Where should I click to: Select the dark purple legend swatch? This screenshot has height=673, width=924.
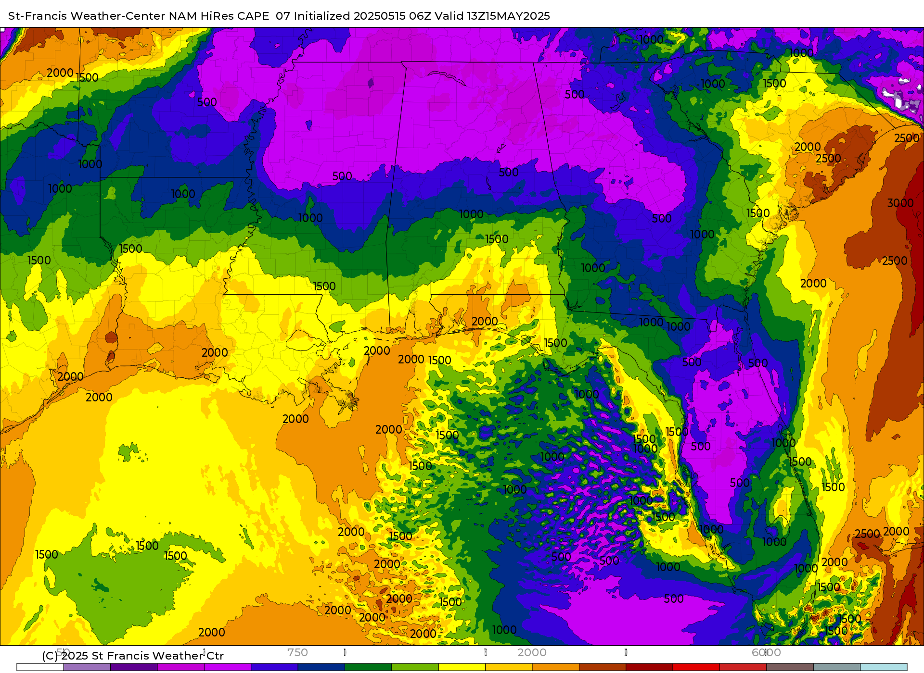134,667
